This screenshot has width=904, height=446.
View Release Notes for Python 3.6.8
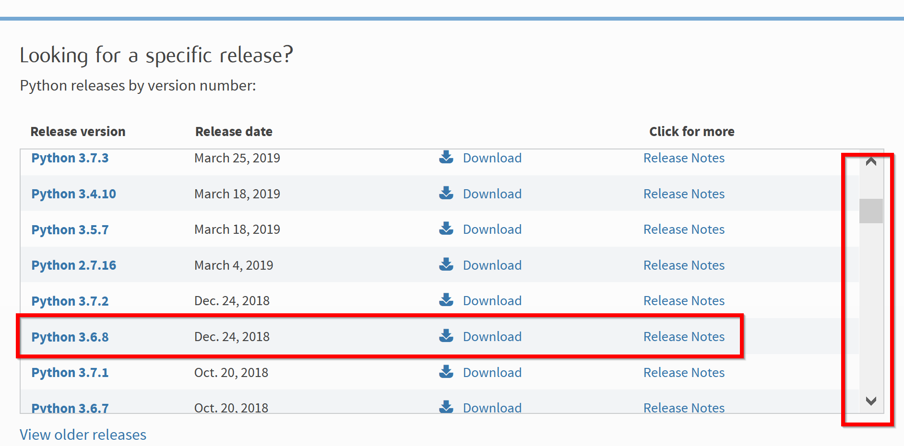coord(684,337)
